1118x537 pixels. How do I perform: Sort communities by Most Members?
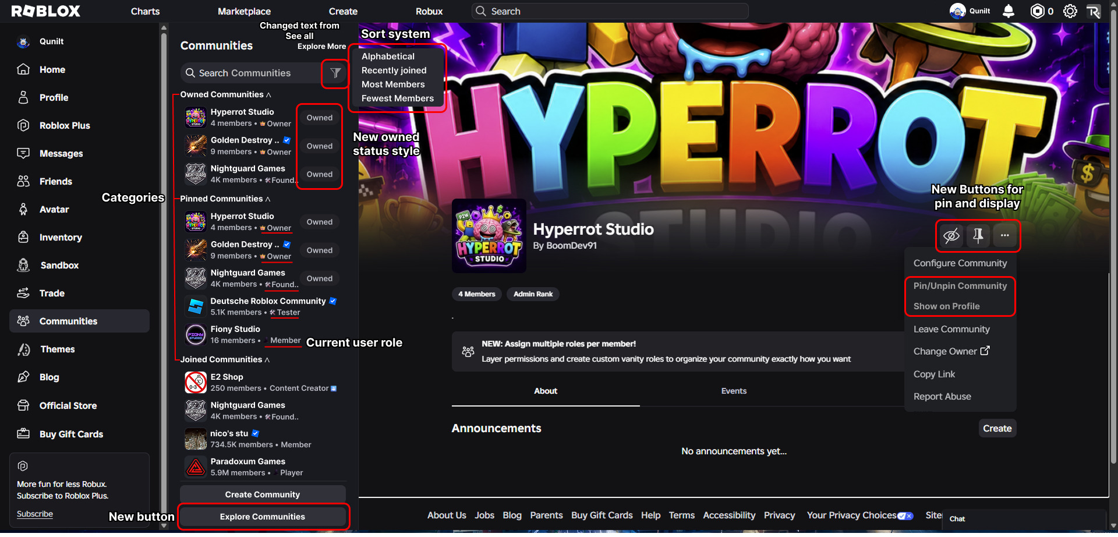tap(393, 84)
